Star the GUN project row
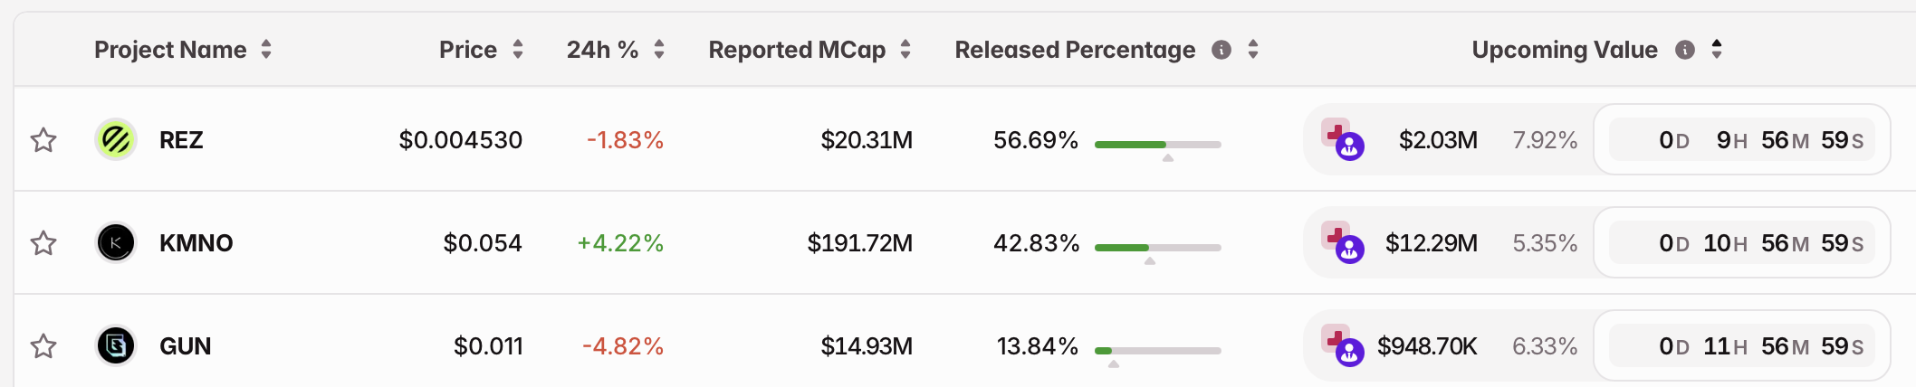 (43, 346)
